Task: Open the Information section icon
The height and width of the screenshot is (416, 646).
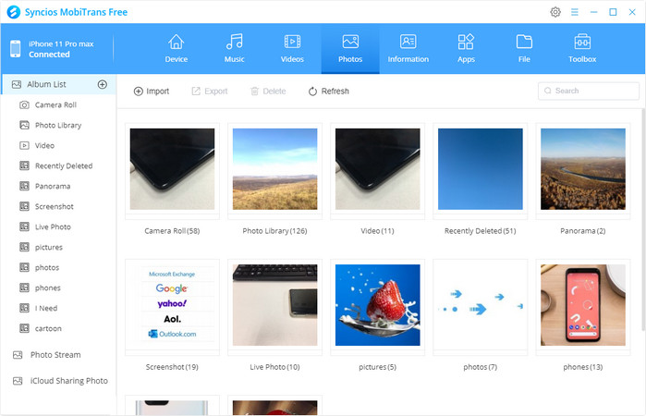Action: (408, 42)
